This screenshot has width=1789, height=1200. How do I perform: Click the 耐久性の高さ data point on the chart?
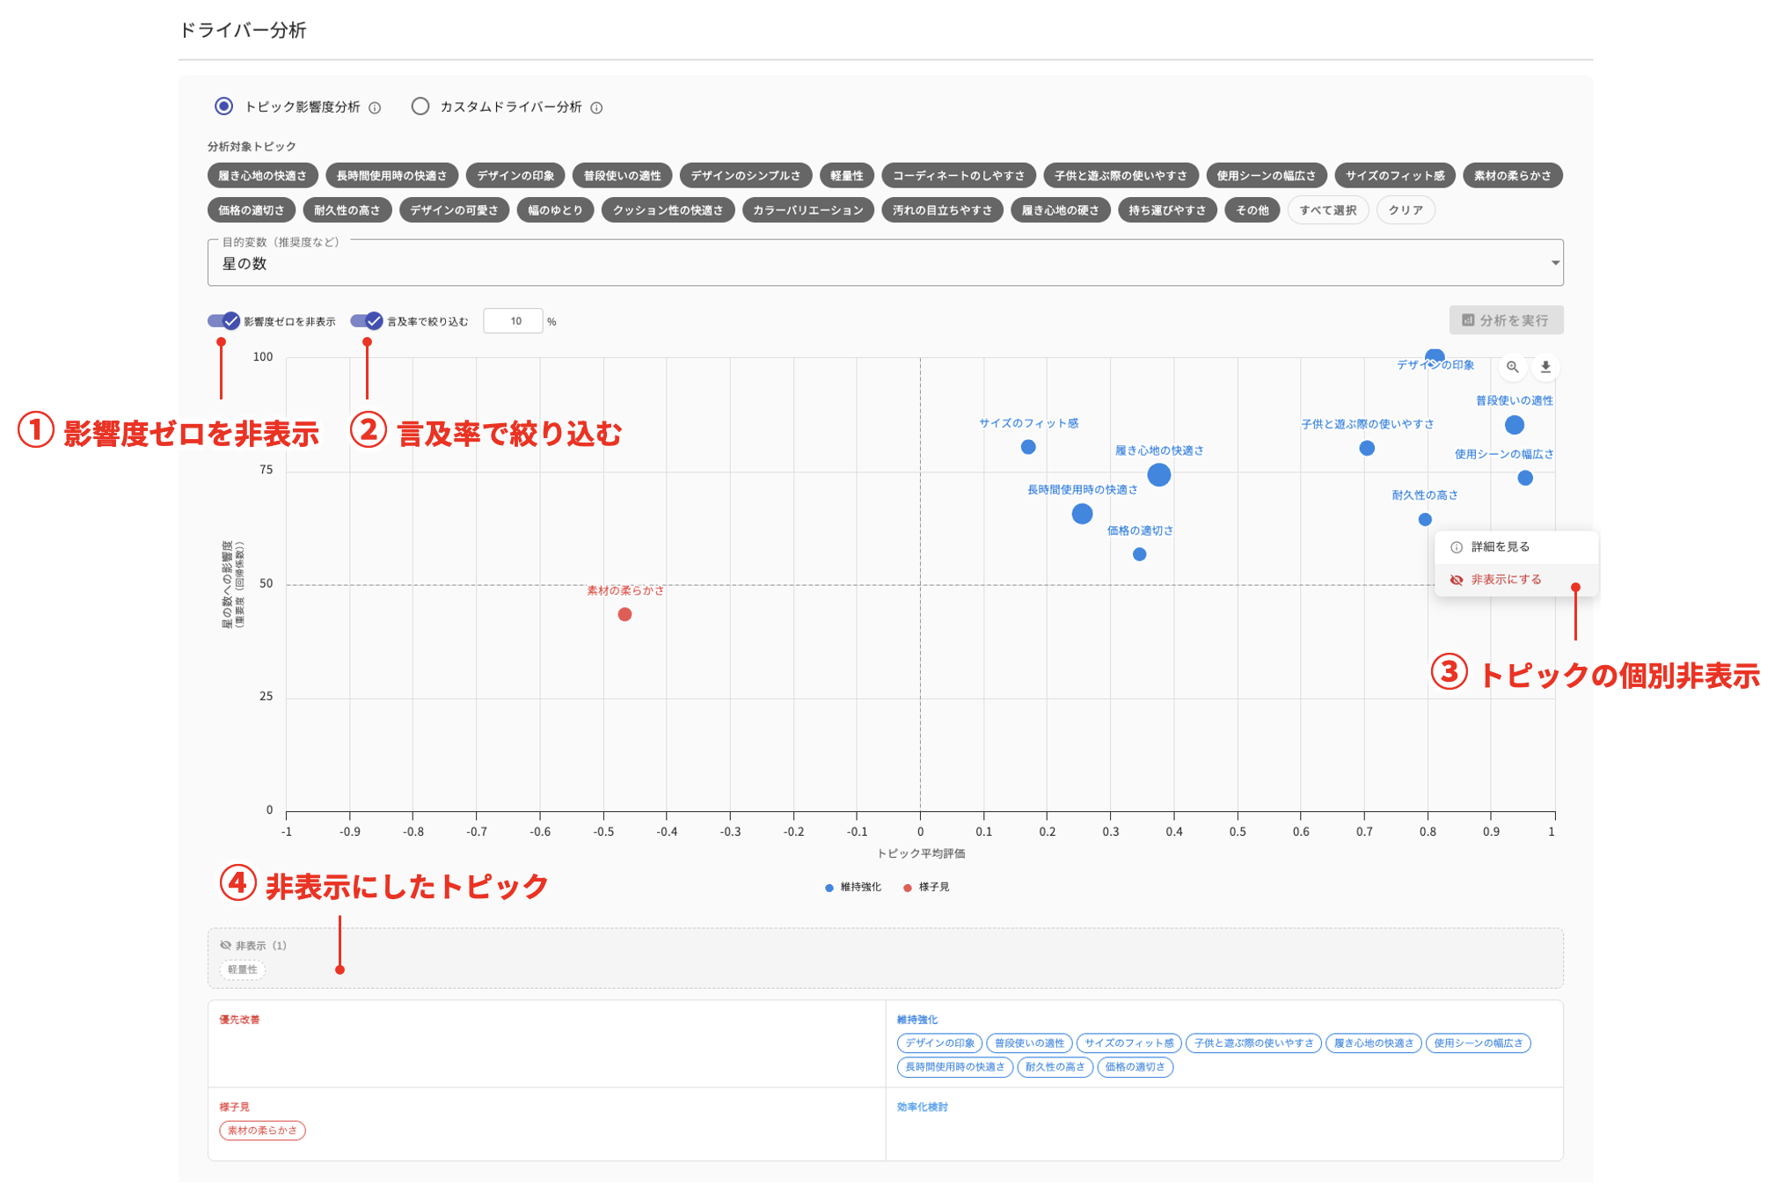tap(1425, 519)
